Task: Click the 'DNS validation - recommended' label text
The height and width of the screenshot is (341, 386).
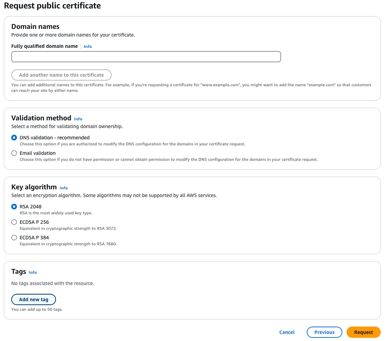Action: pos(55,138)
